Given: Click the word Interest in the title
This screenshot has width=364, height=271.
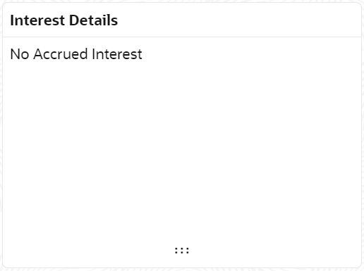Looking at the screenshot, I should [x=37, y=20].
